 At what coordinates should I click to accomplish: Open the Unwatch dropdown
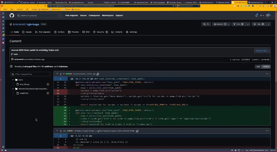(221, 24)
